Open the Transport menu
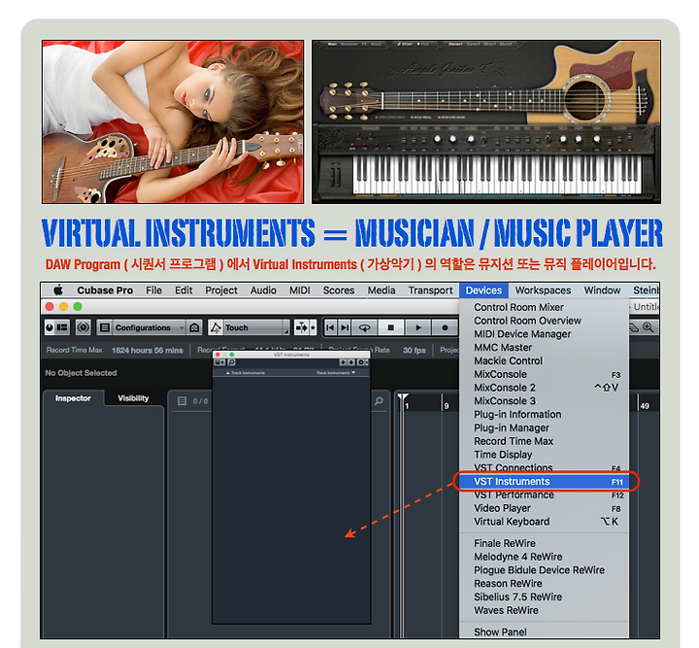This screenshot has width=699, height=648. [x=430, y=290]
